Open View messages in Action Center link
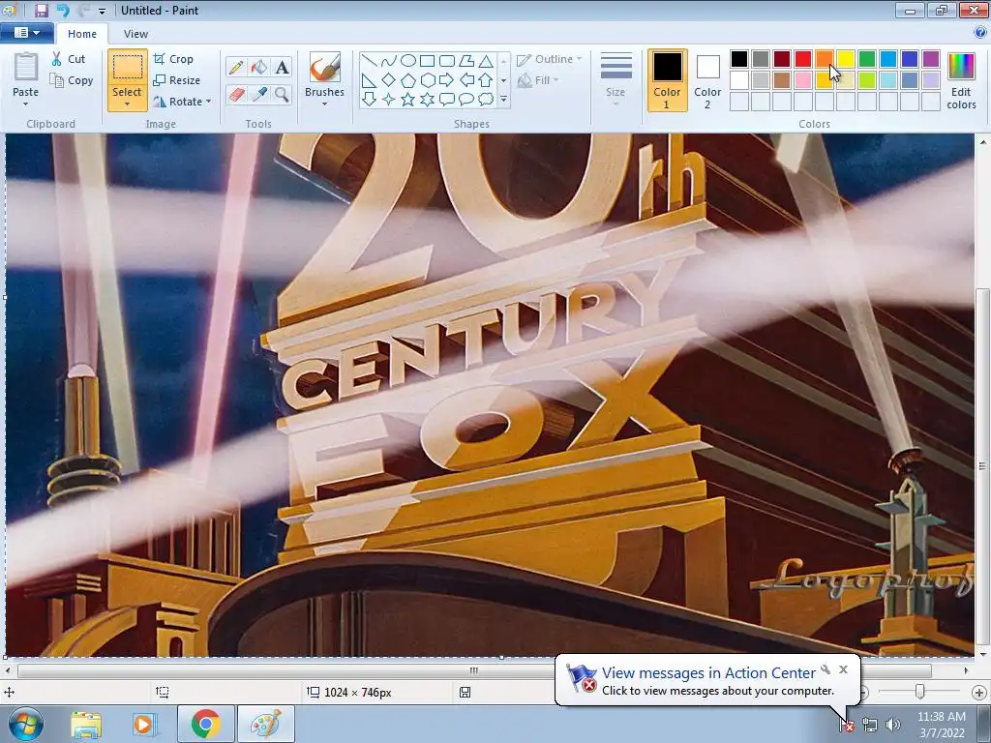The width and height of the screenshot is (991, 743). (708, 673)
